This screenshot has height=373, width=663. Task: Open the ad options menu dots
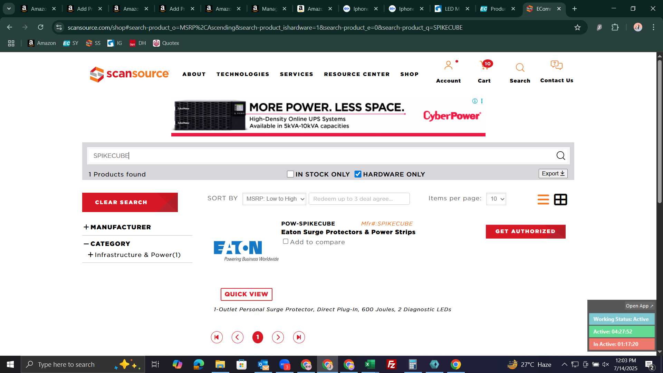[482, 101]
